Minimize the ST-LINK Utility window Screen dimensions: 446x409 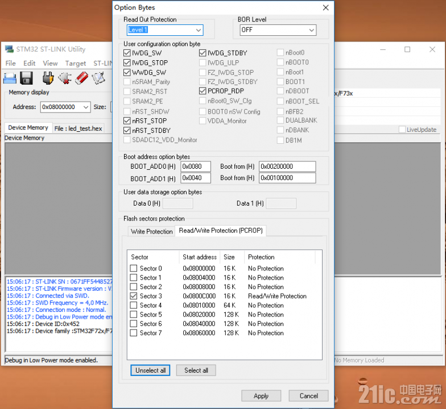click(383, 49)
